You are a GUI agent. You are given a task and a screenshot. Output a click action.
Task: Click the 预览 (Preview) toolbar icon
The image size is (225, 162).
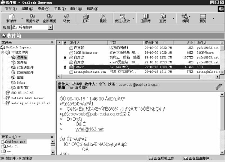click(203, 18)
